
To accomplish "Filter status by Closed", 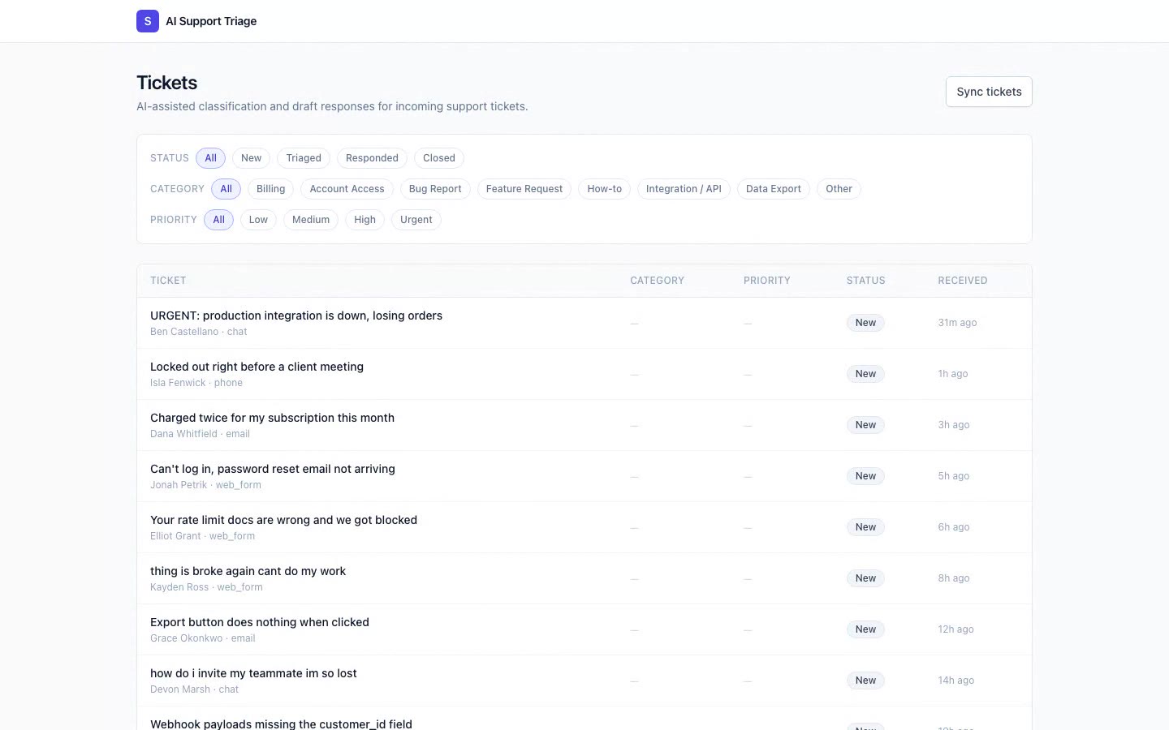I will [439, 158].
